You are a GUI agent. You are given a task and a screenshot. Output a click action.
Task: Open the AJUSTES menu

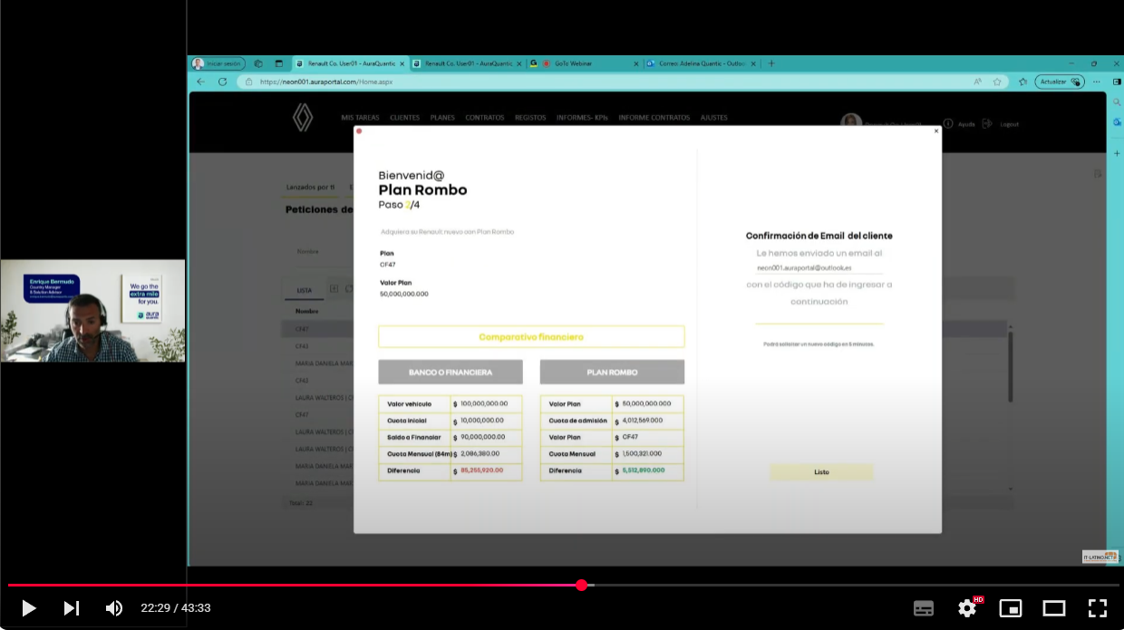coord(713,118)
